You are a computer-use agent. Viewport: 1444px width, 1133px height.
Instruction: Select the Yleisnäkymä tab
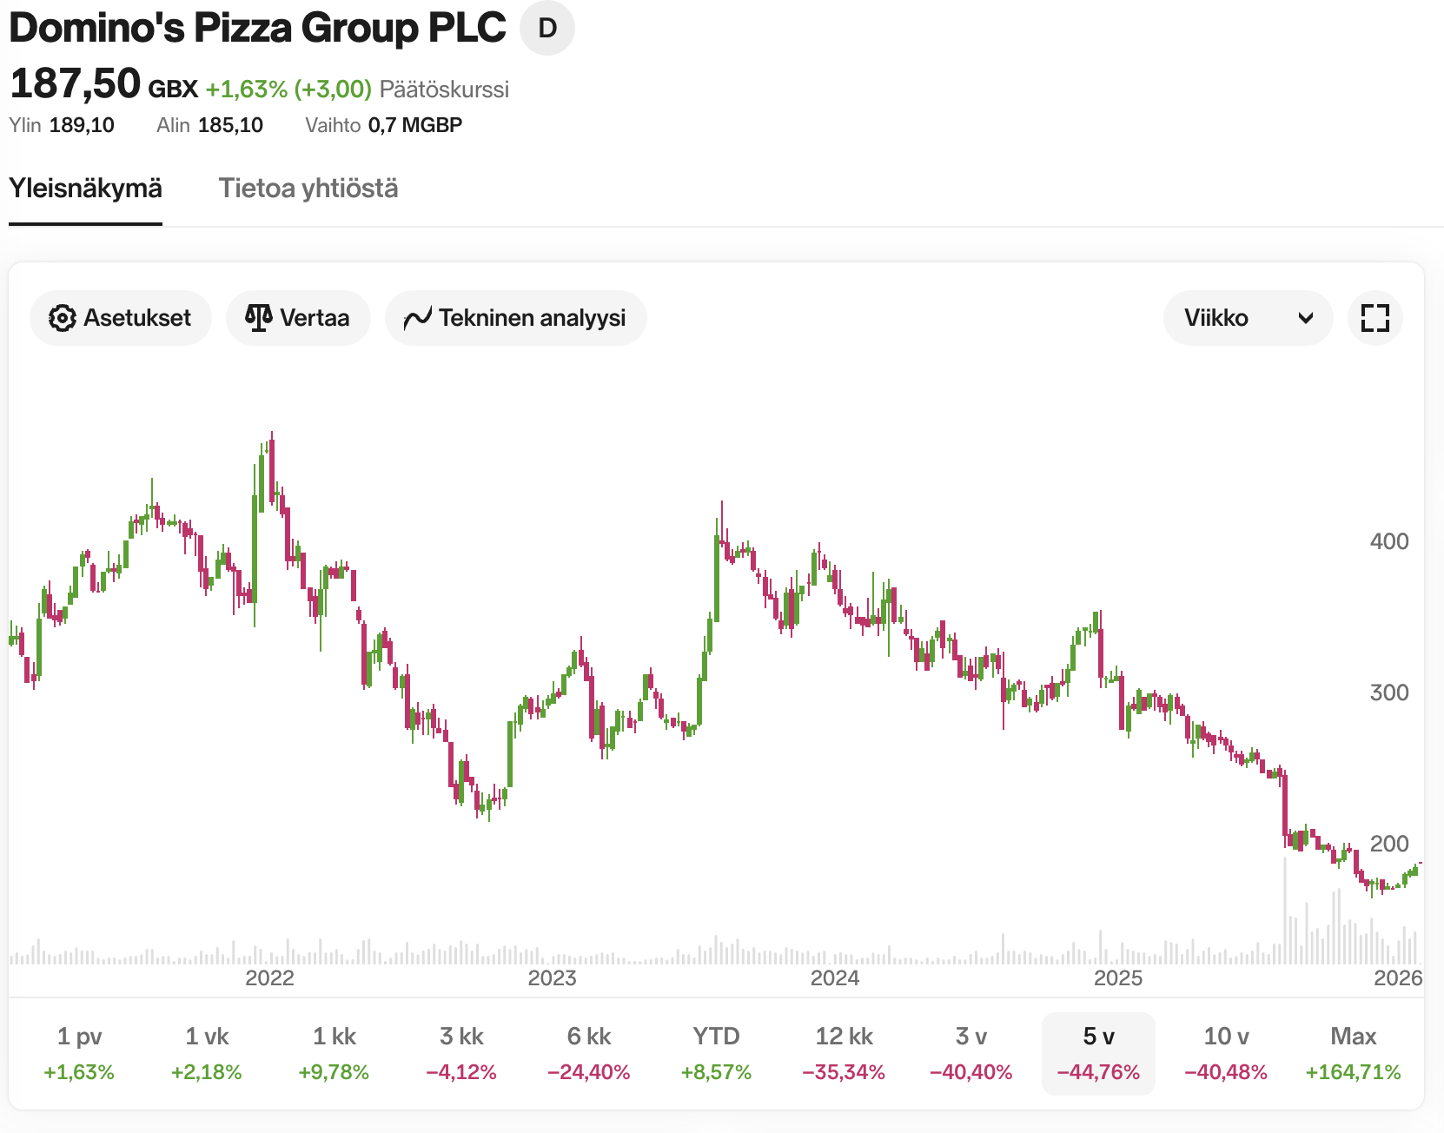[85, 189]
